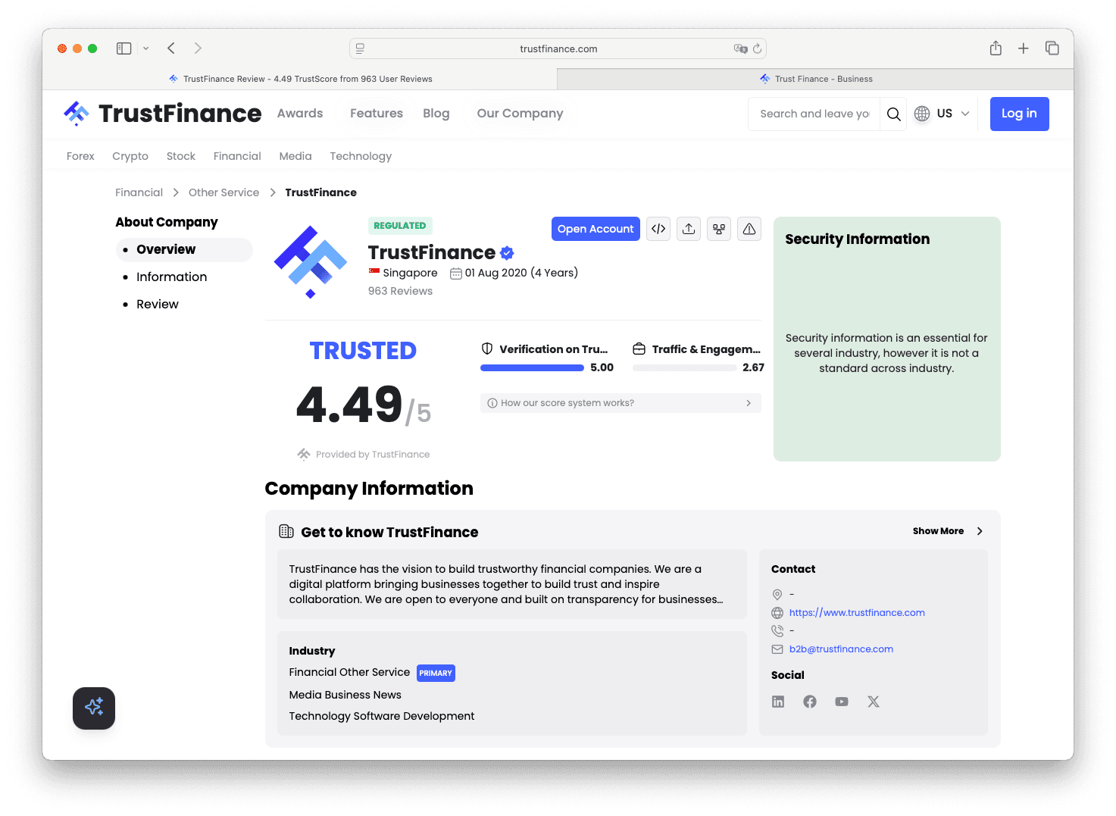Go forward with Safari forward arrow
Image resolution: width=1116 pixels, height=816 pixels.
198,48
